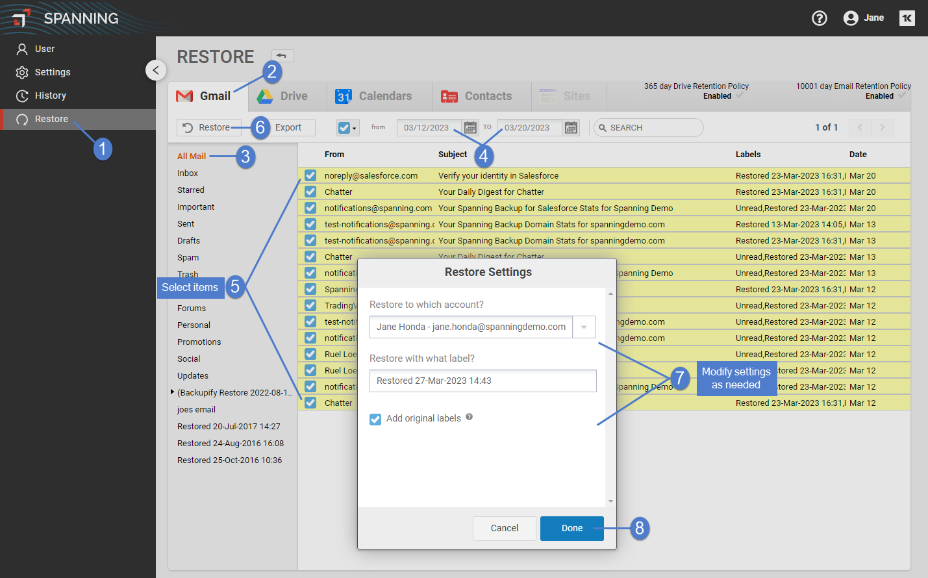The height and width of the screenshot is (578, 928).
Task: Select the Jane Honda account combo box
Action: pyautogui.click(x=483, y=327)
